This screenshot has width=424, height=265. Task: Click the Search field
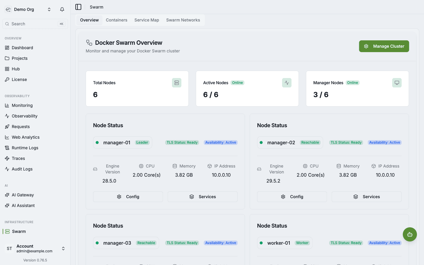[35, 24]
